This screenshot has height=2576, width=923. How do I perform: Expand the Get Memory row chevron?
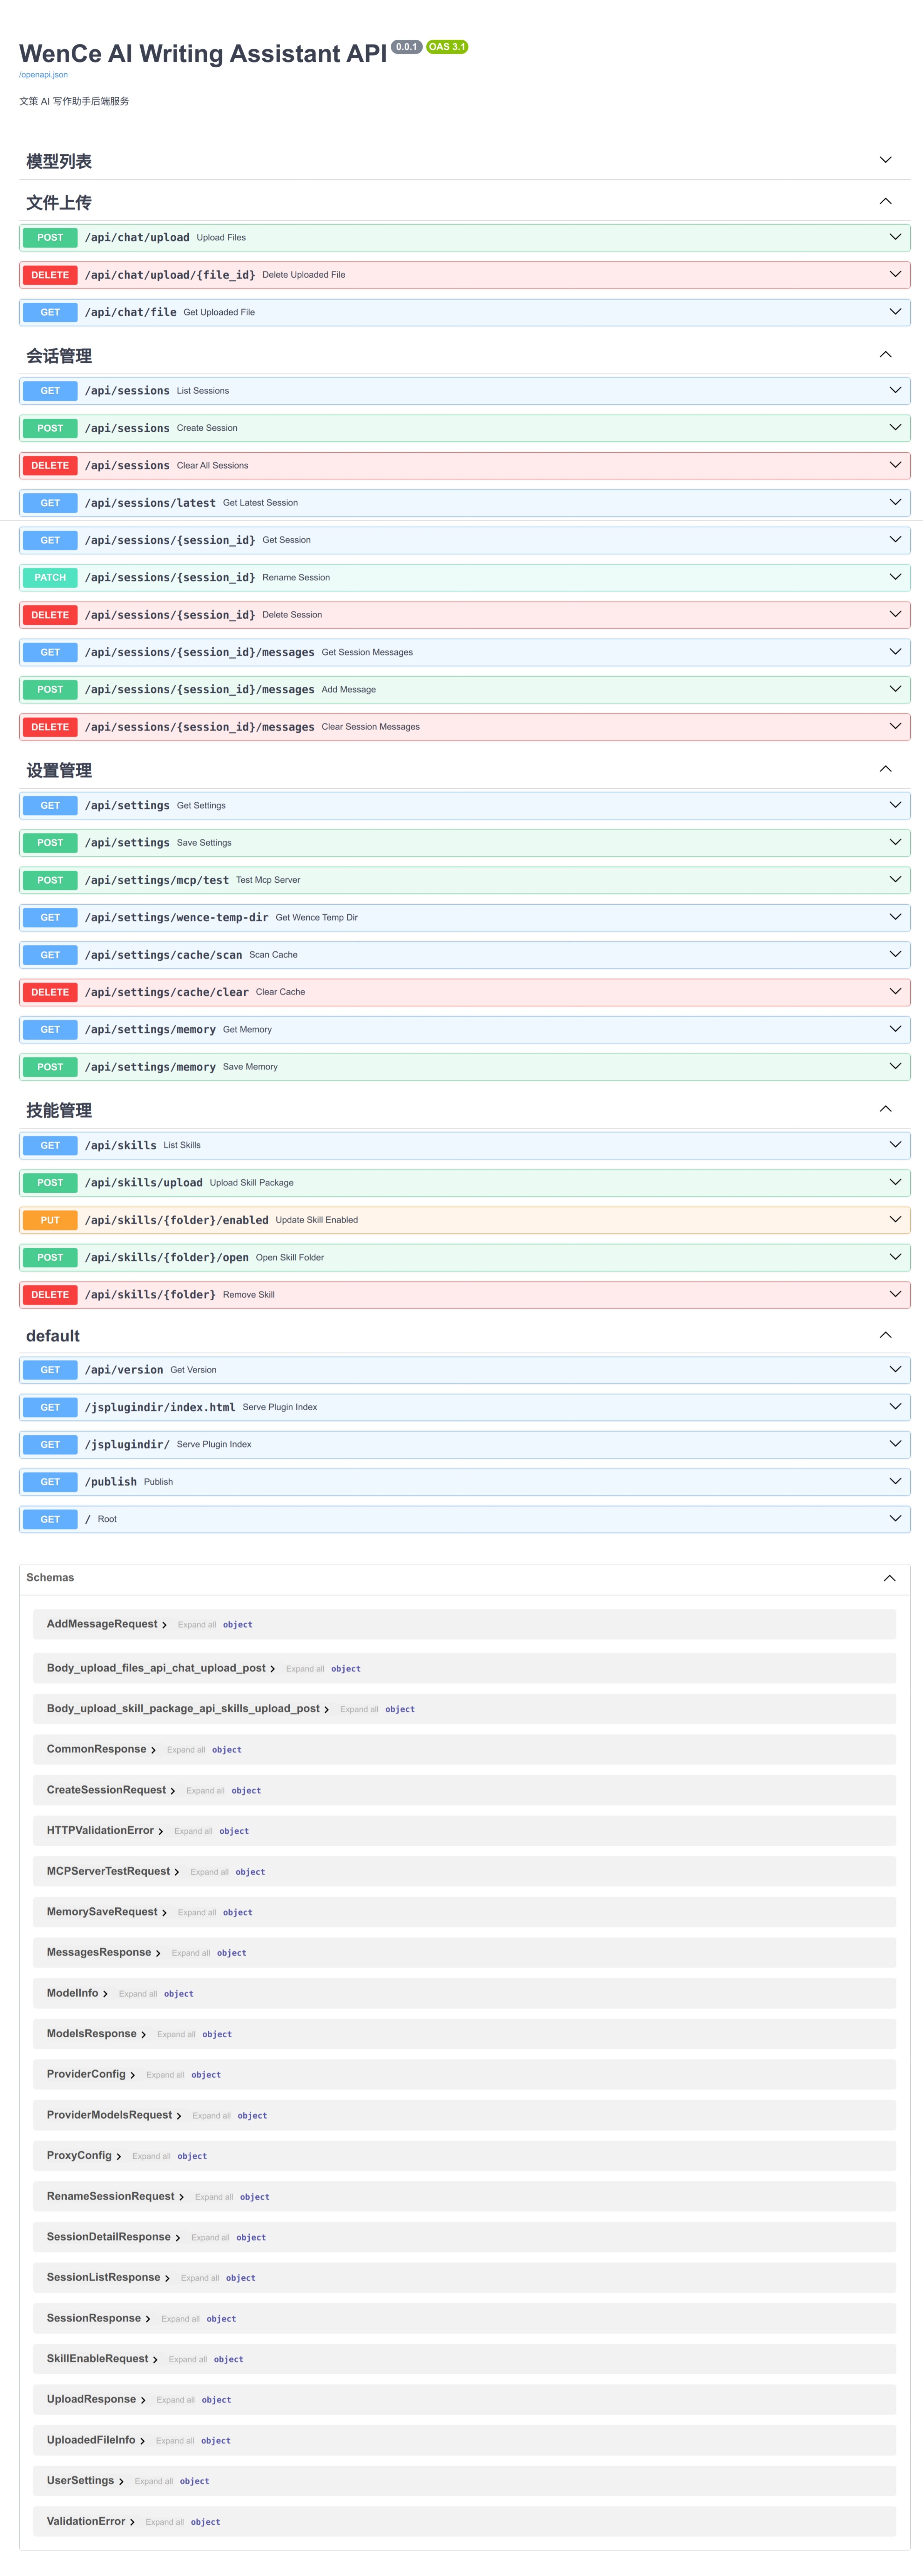point(895,1029)
